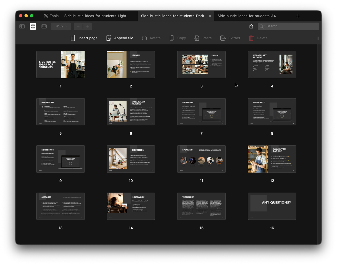Click the Share icon
The height and width of the screenshot is (265, 337).
click(251, 26)
